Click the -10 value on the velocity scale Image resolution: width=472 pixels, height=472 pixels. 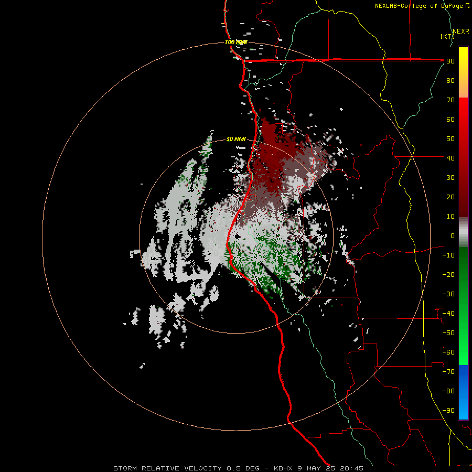[x=448, y=255]
